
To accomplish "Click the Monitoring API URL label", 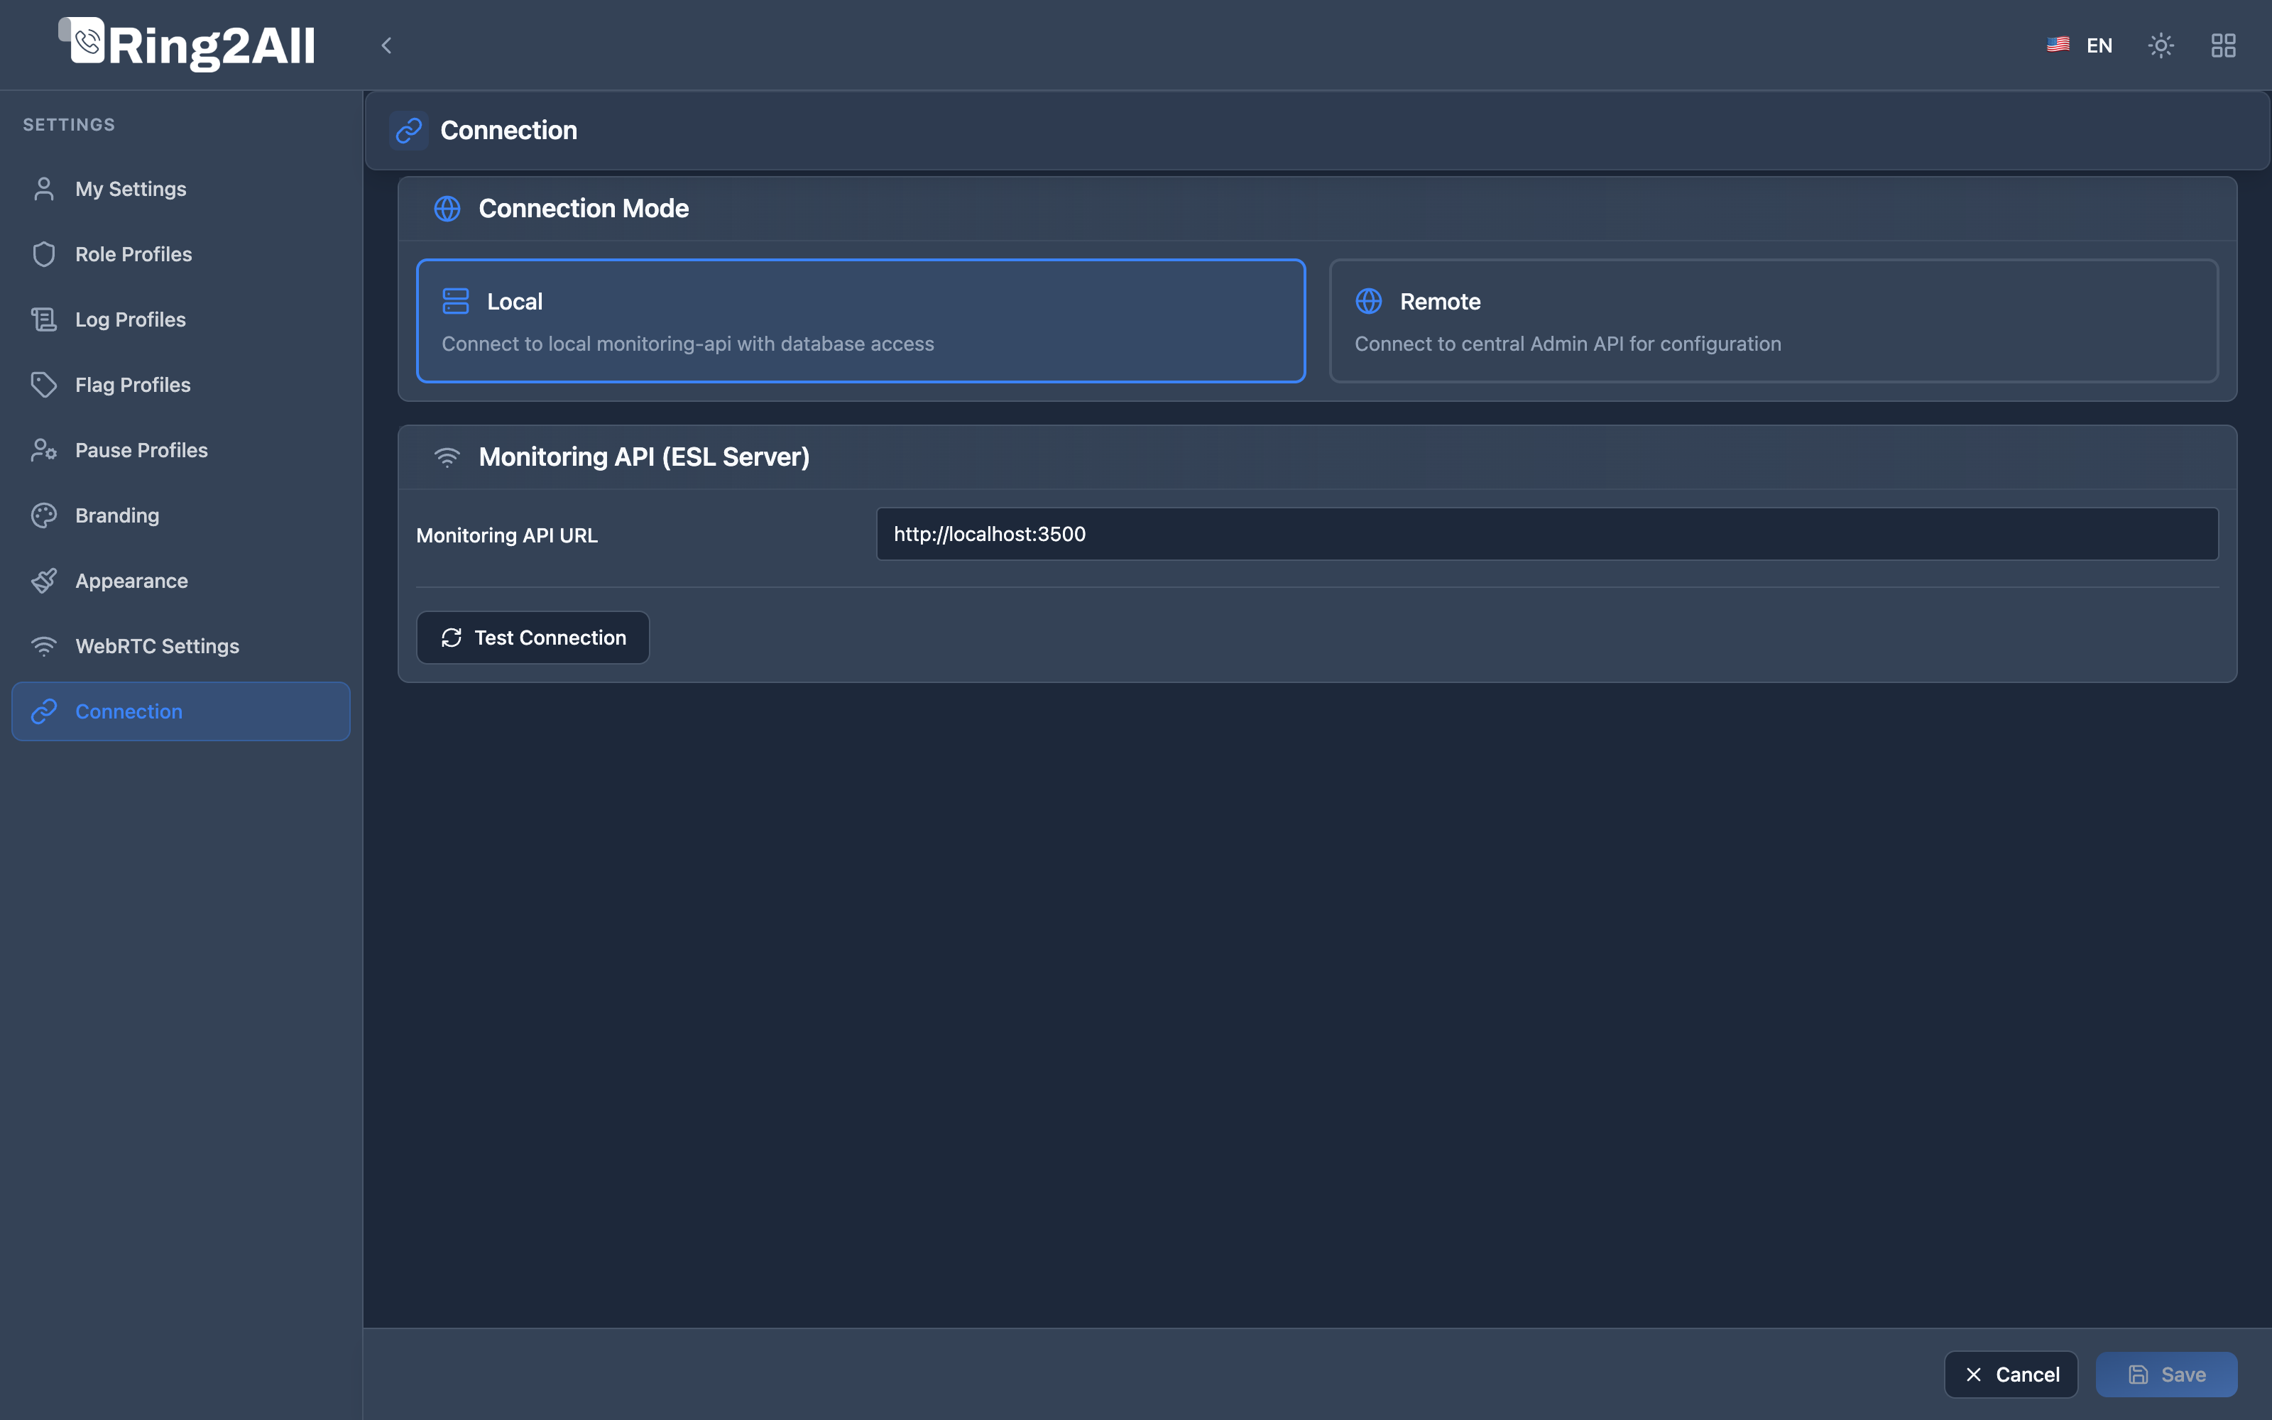I will [x=507, y=535].
